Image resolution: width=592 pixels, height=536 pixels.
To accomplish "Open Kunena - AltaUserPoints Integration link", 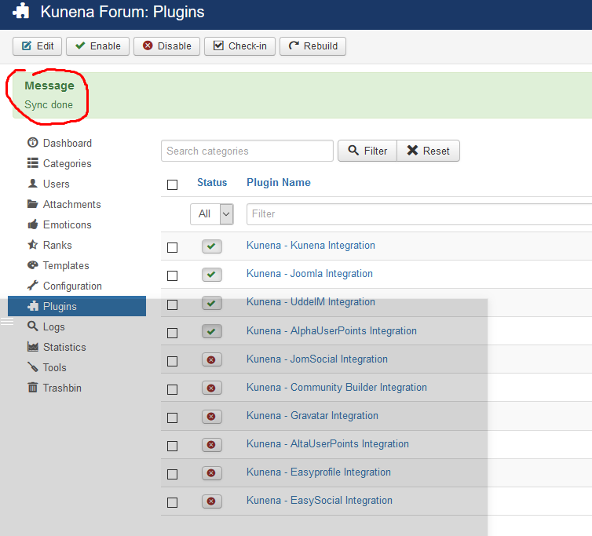I will tap(327, 443).
